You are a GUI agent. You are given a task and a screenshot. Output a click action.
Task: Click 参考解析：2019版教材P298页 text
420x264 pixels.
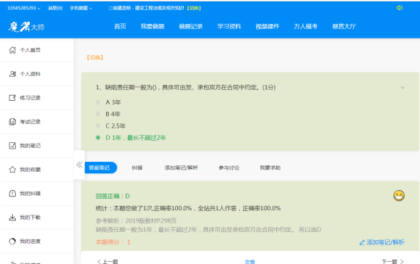[x=136, y=220]
